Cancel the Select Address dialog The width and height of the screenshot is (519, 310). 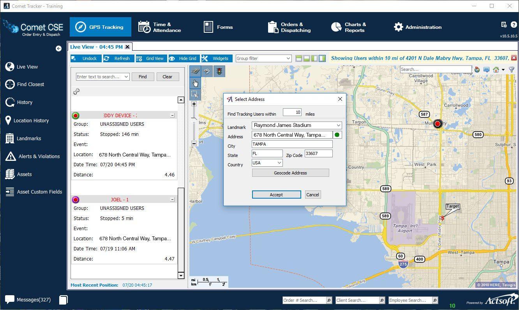pos(312,195)
